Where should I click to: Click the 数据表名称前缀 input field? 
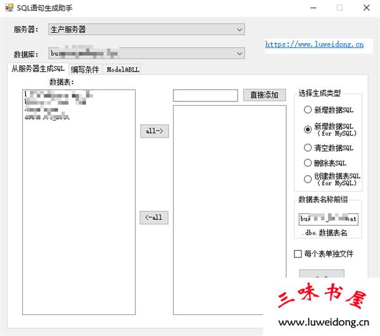point(328,219)
